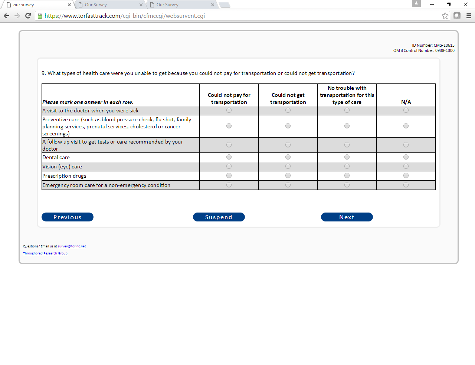The image size is (475, 365).
Task: Click the Suspend button
Action: [x=219, y=217]
